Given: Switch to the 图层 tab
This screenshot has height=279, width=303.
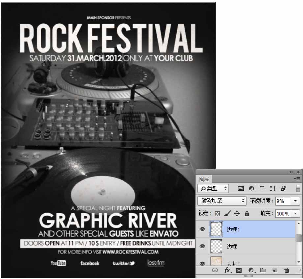Looking at the screenshot, I should 204,179.
